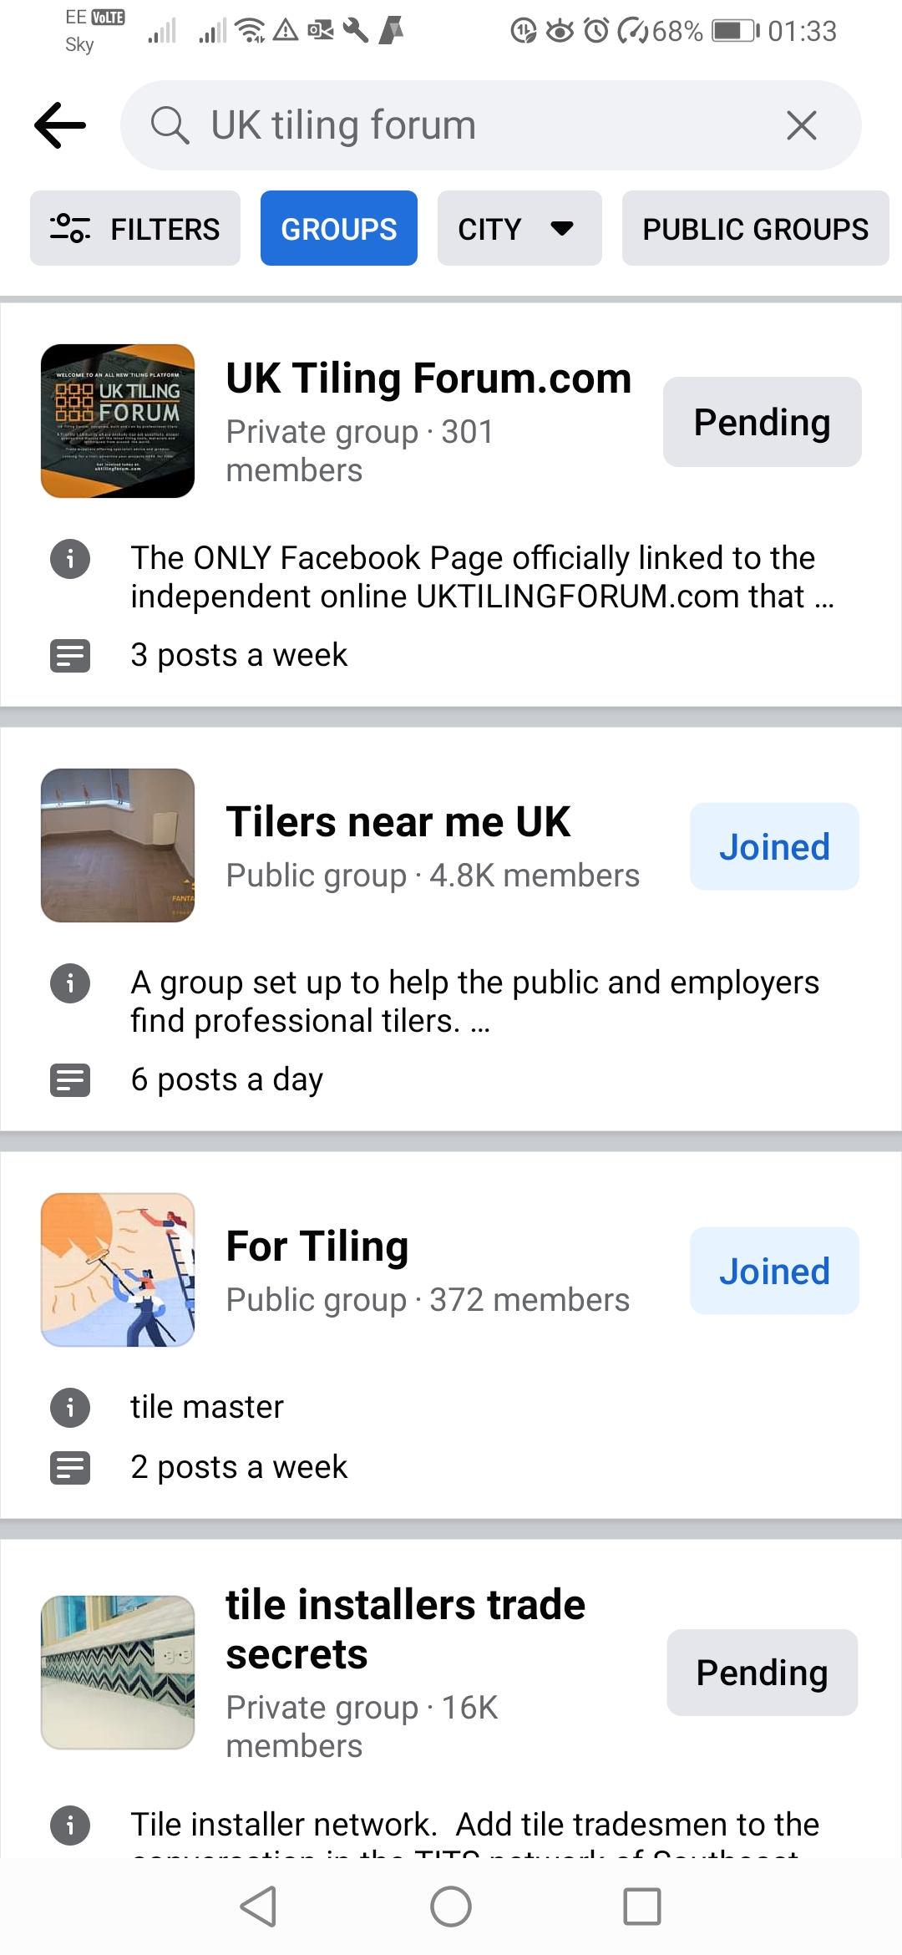Click Pending button for UK Tiling Forum.com

pyautogui.click(x=763, y=422)
